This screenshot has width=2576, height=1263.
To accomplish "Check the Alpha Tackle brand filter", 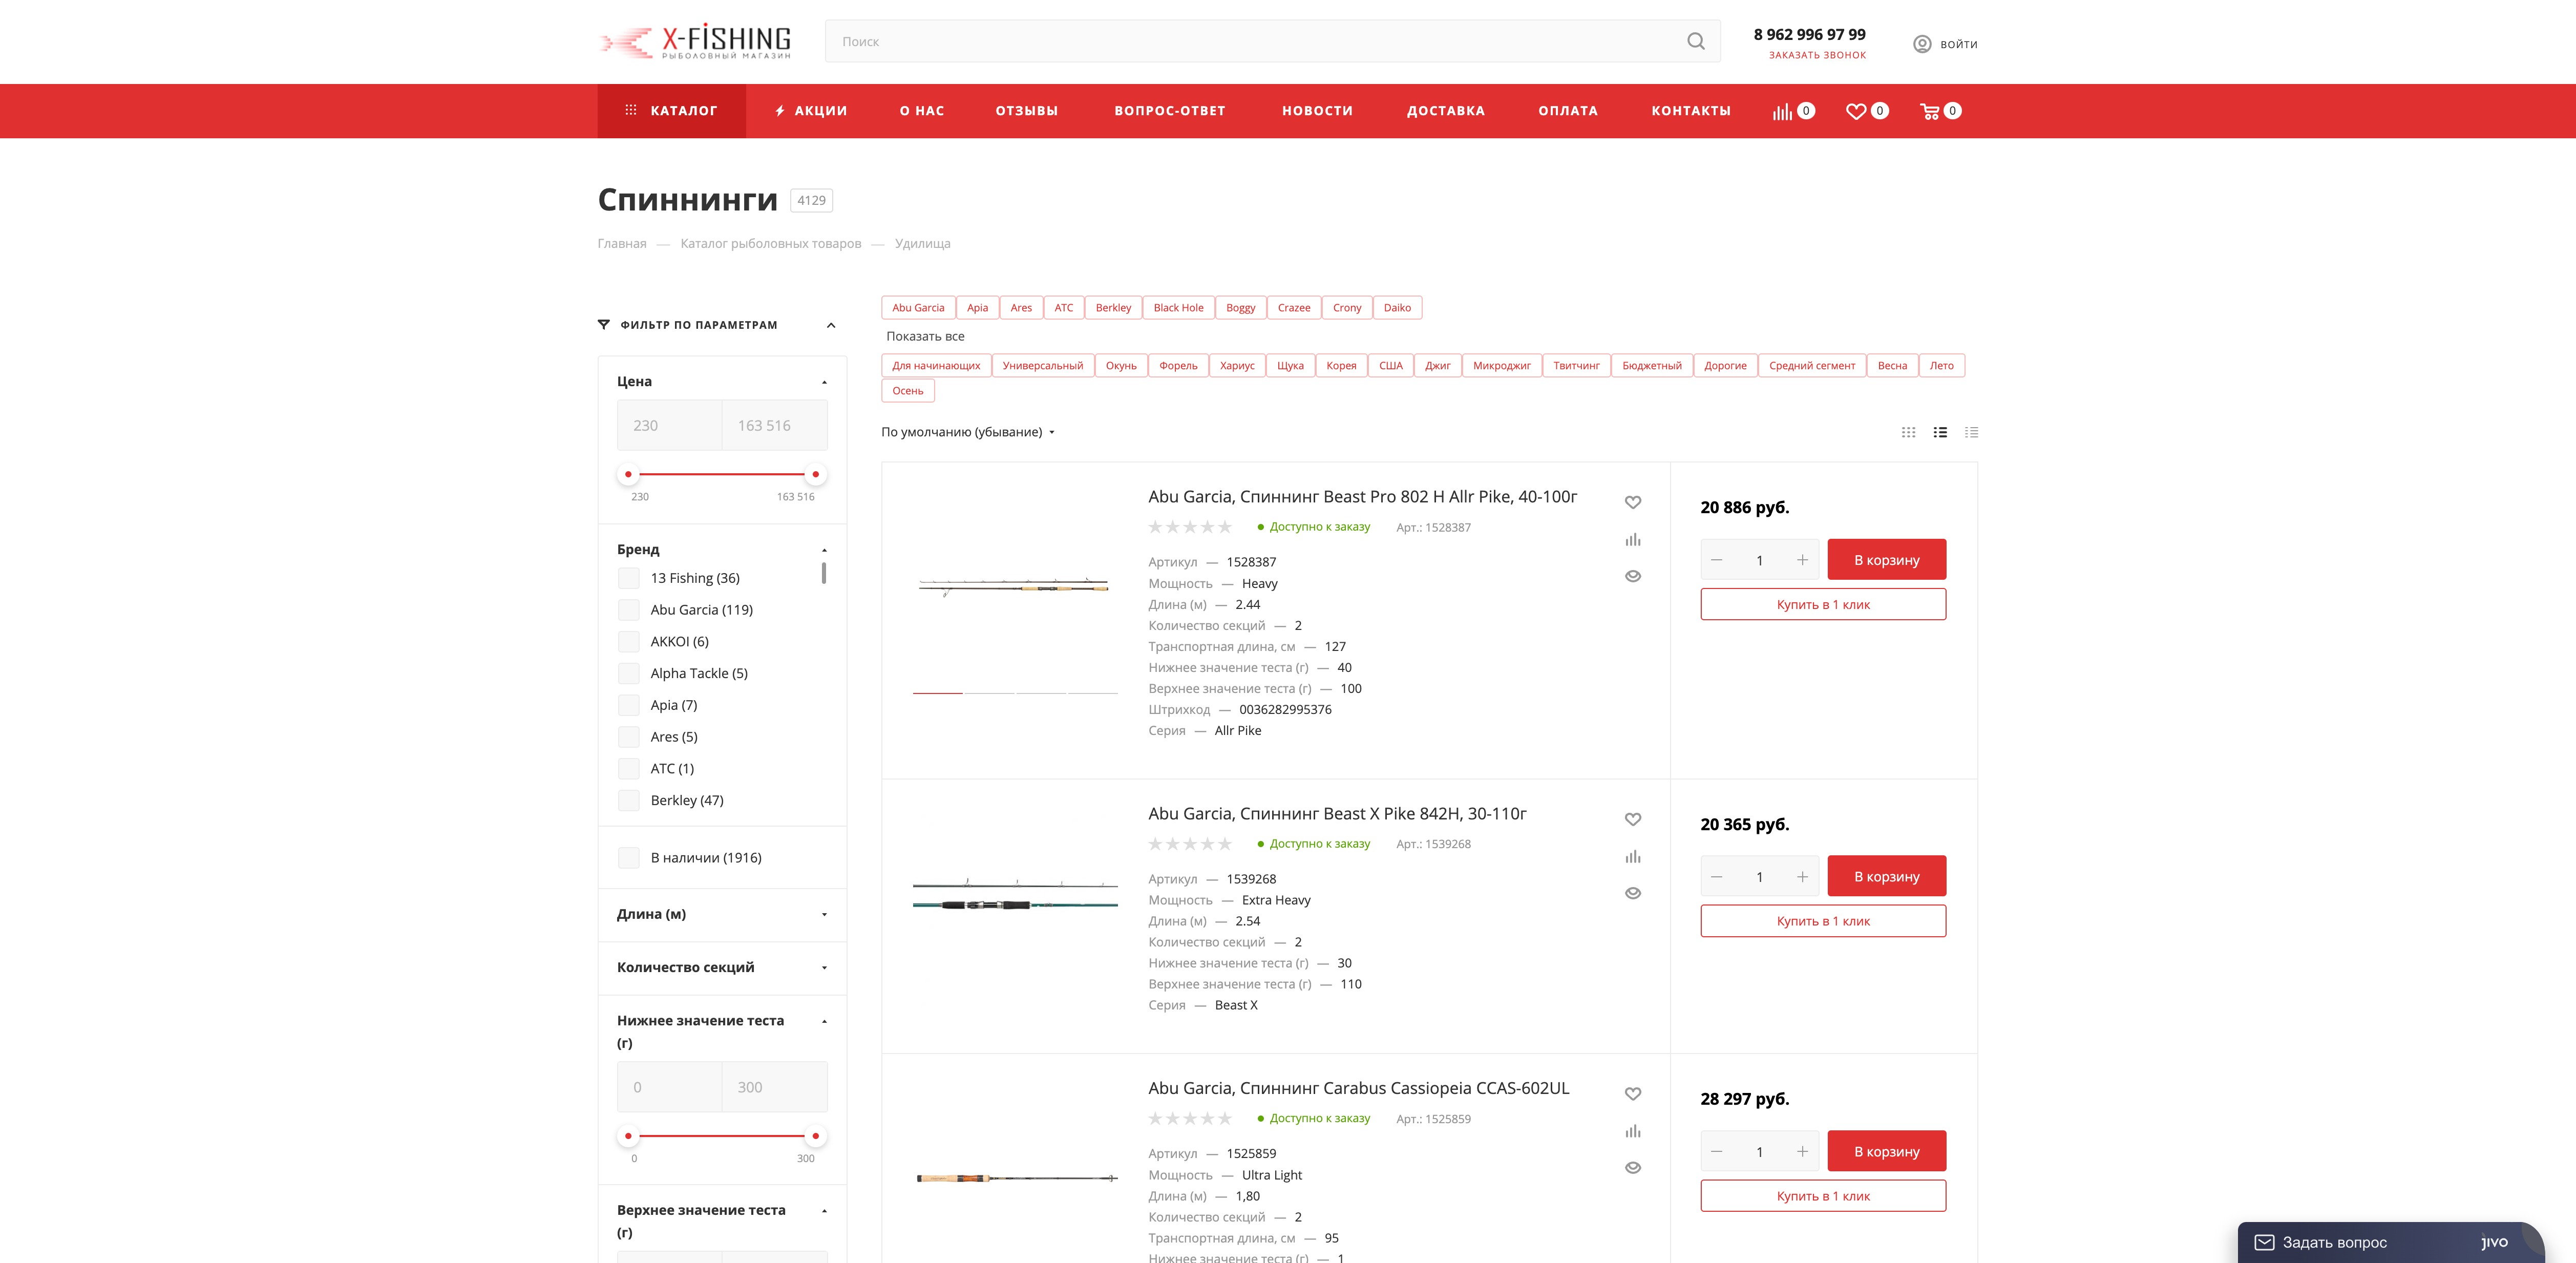I will pos(628,673).
